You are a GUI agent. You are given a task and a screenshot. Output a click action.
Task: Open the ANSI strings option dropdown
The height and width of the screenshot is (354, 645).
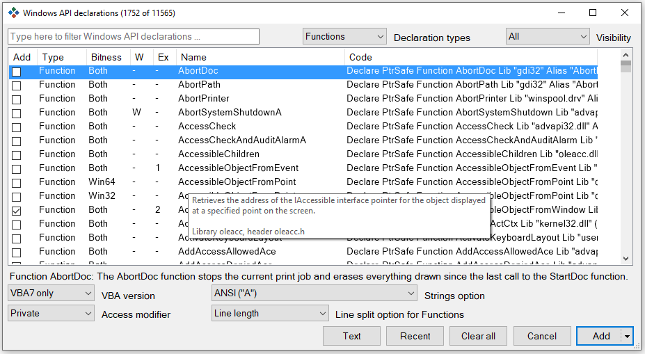click(x=314, y=293)
